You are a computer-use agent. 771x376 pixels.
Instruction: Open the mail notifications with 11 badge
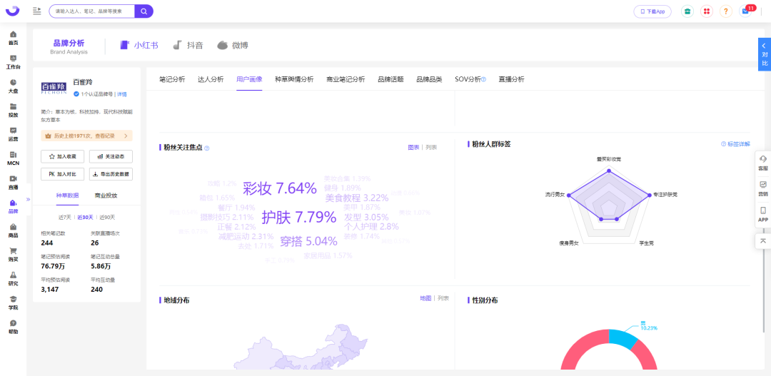(x=745, y=11)
